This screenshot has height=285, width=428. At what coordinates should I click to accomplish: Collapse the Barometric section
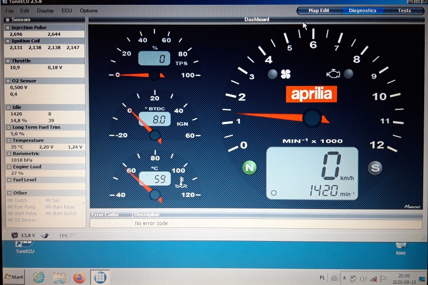[x=9, y=153]
